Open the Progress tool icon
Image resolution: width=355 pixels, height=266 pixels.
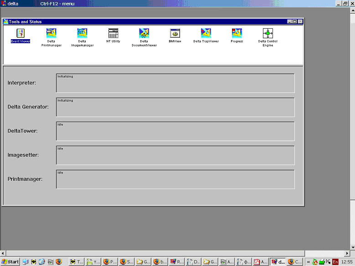(237, 33)
